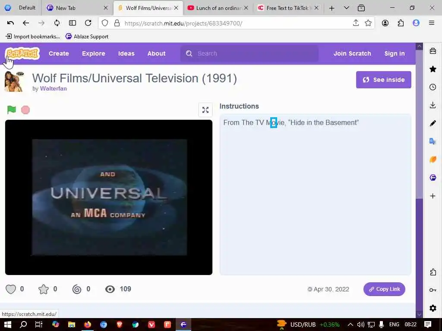The image size is (442, 331).
Task: Bookmark this page with star icon
Action: tap(368, 23)
